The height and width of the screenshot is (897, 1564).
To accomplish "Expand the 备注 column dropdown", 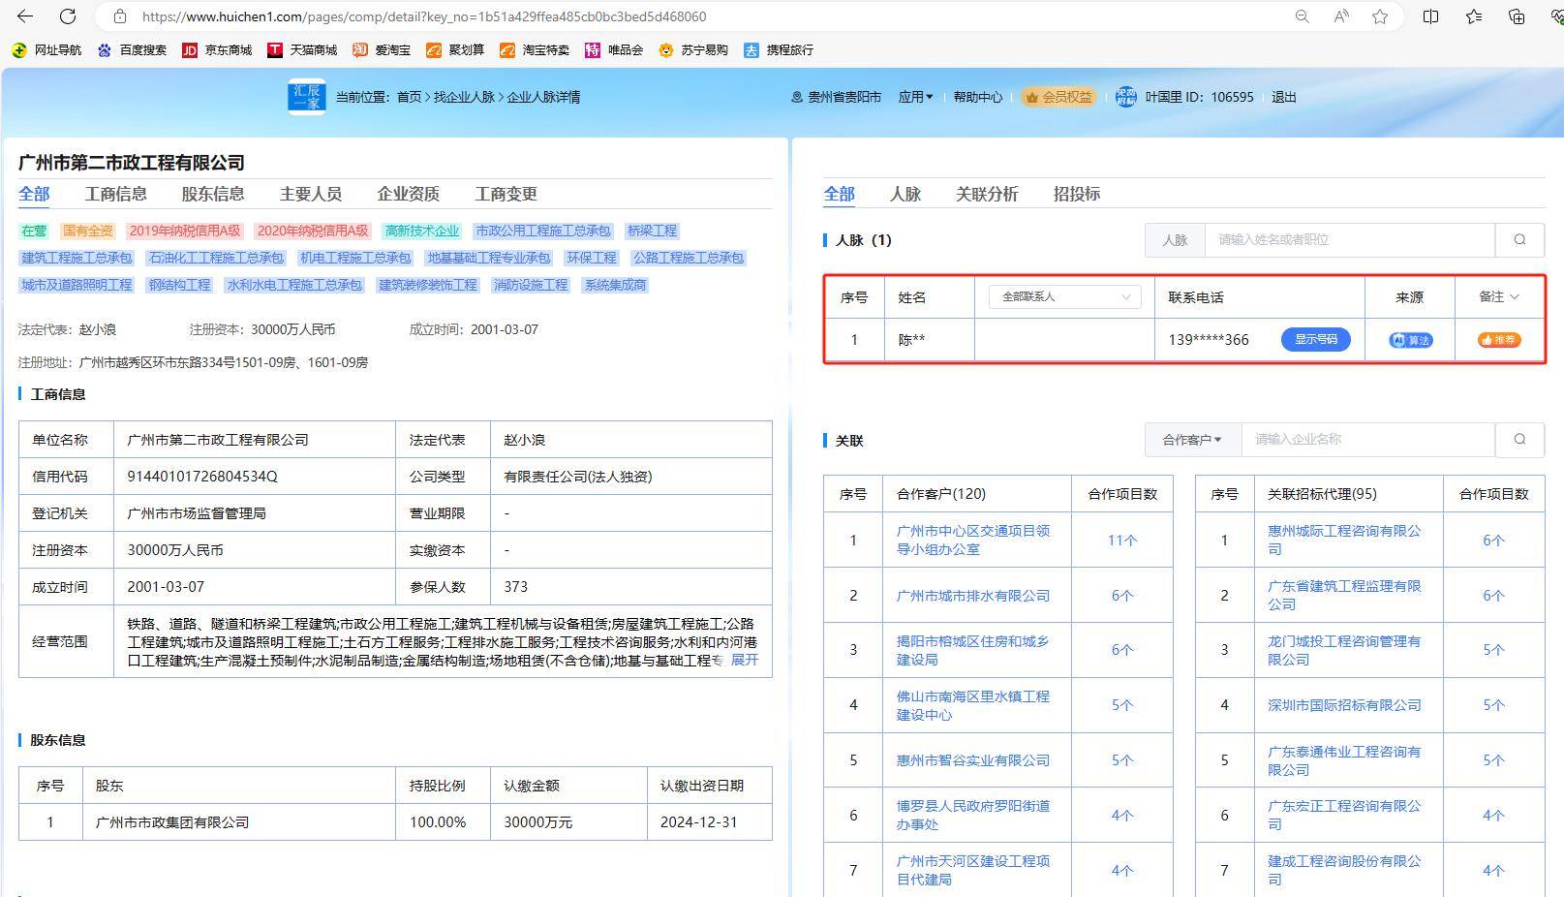I will tap(1499, 297).
